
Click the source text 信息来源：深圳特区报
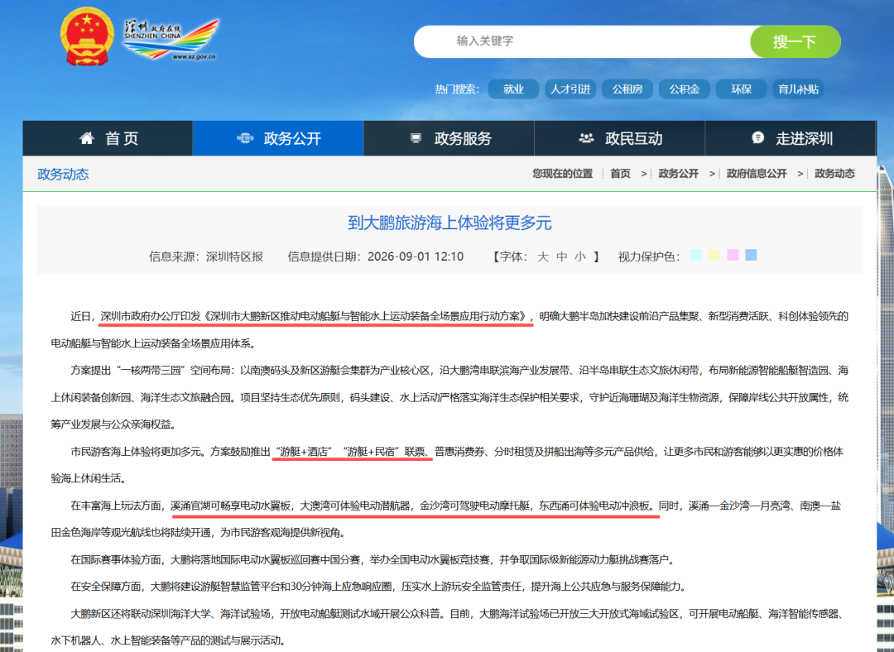(x=206, y=256)
